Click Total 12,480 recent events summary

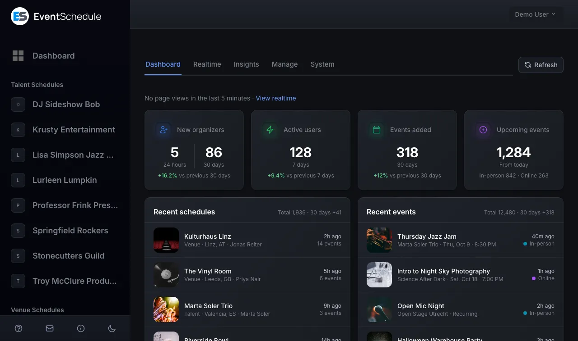(519, 212)
